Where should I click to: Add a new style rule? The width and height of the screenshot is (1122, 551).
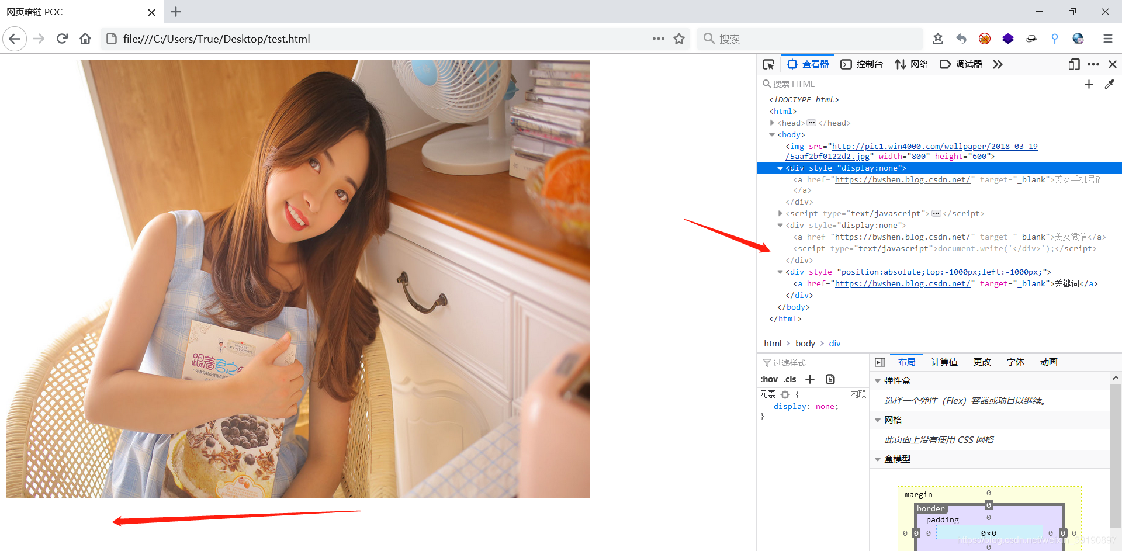click(x=810, y=379)
